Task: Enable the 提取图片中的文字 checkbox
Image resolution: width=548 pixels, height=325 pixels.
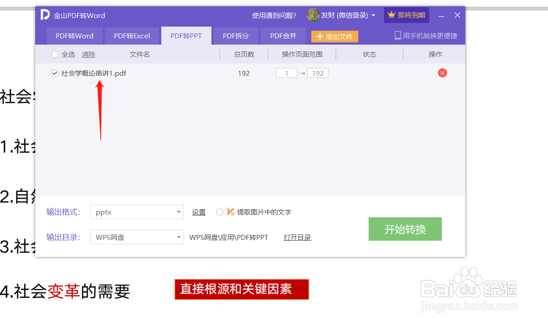Action: [x=220, y=212]
